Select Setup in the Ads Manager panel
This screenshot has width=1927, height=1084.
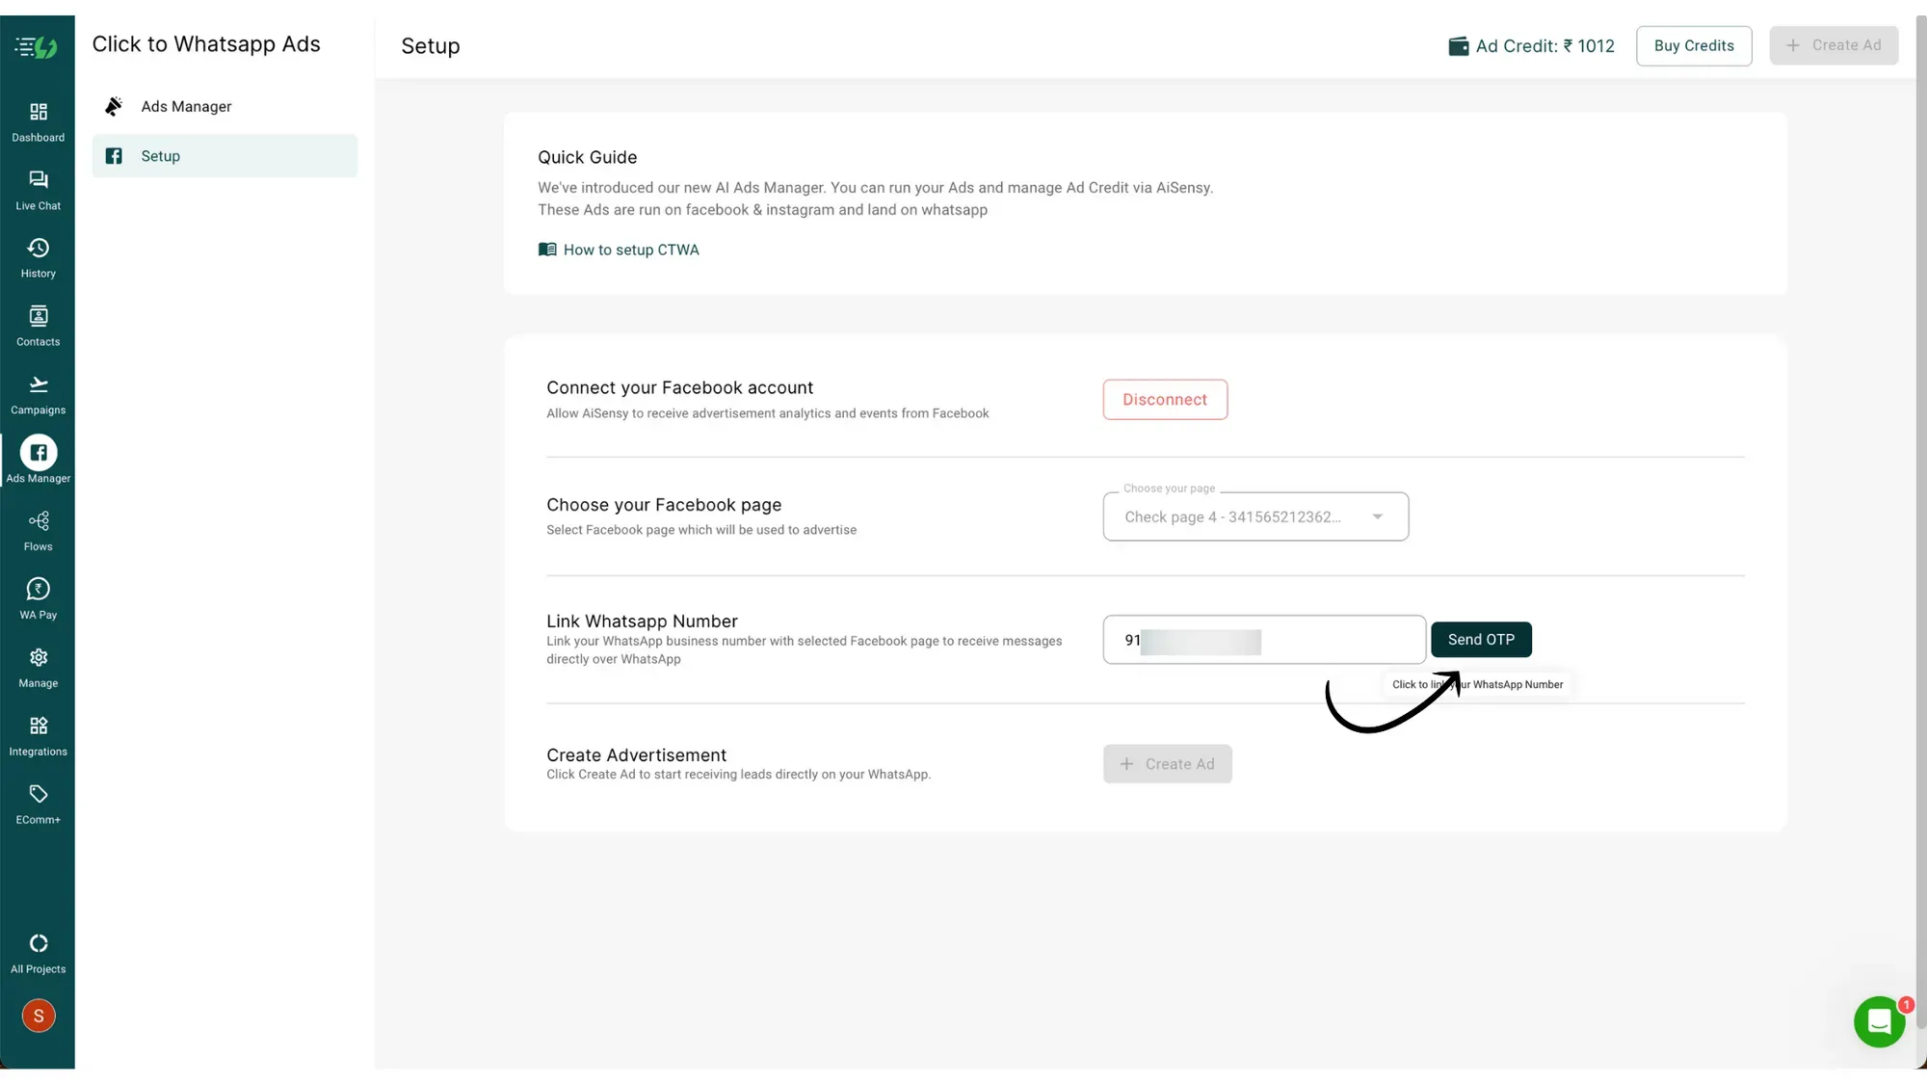tap(224, 155)
